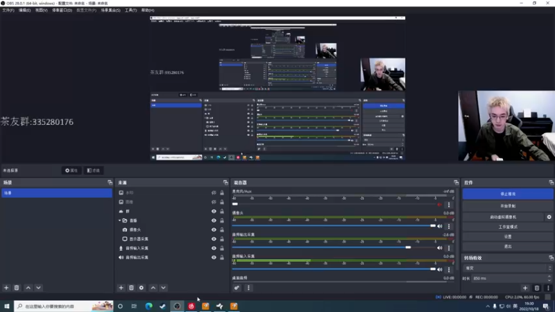Click the exit button in controls
Screen dimensions: 555x312
coord(508,247)
